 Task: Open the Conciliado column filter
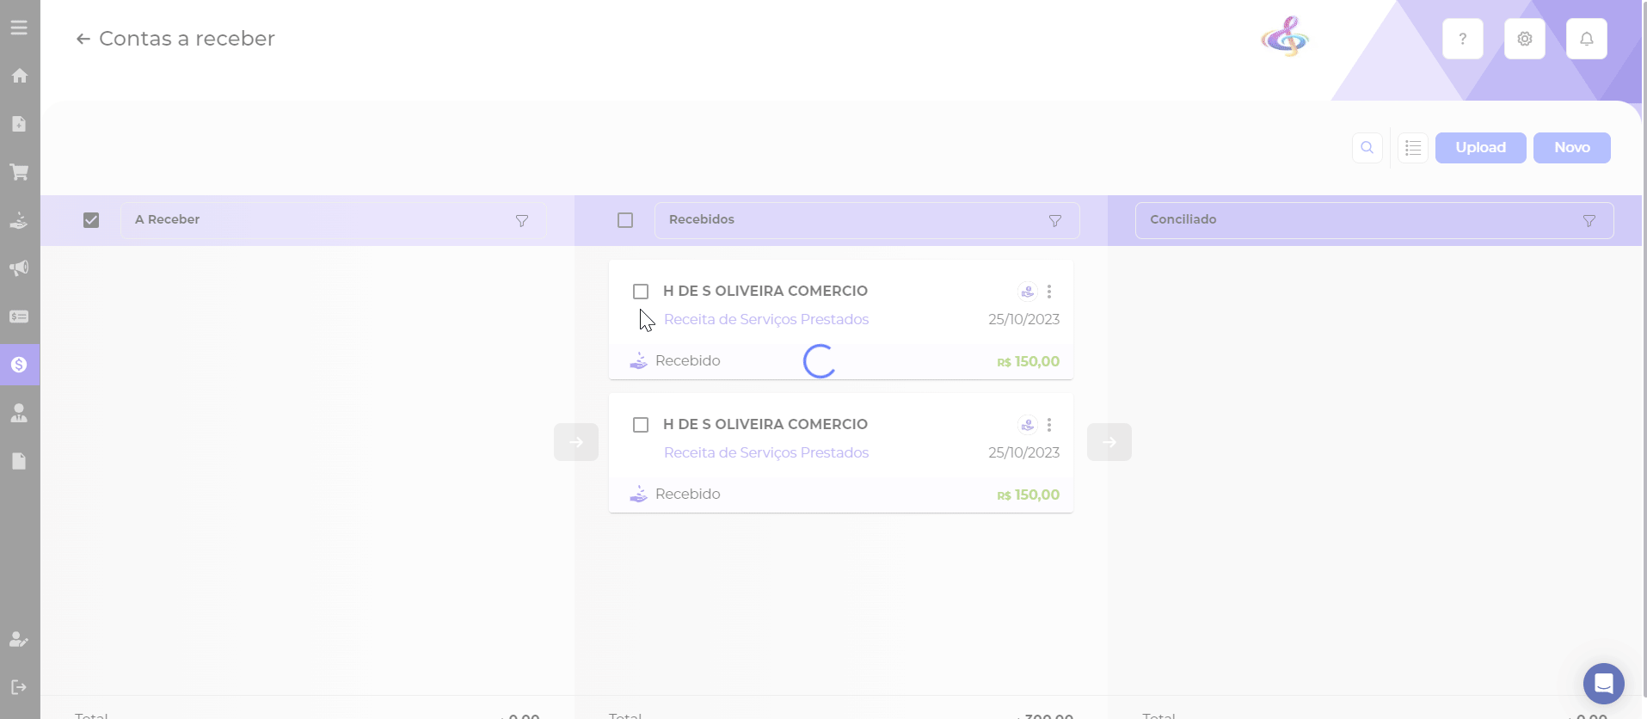pyautogui.click(x=1589, y=221)
